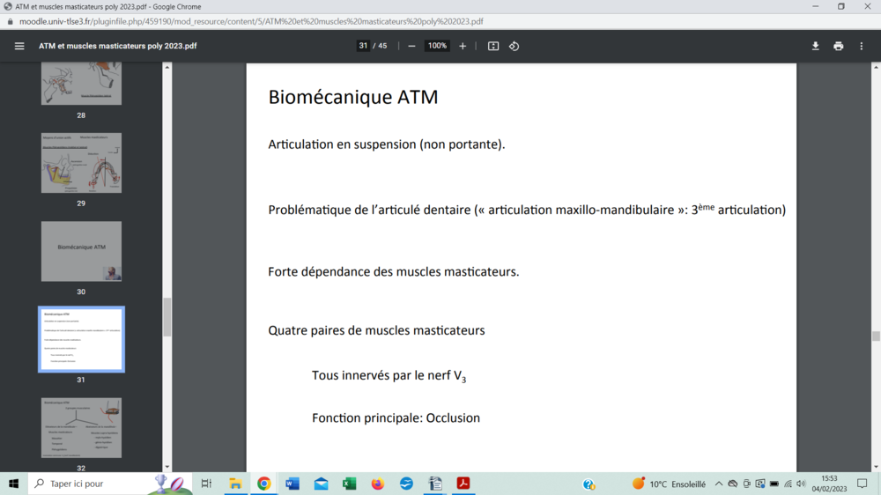Print the PDF document
Screen dimensions: 881x495
(x=838, y=46)
